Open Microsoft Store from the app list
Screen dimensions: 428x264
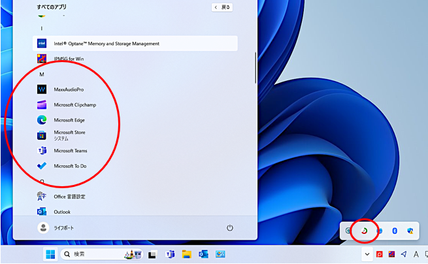[135, 135]
